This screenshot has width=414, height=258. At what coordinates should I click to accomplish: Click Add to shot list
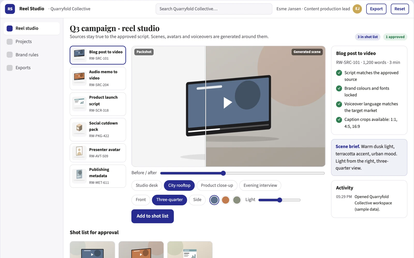[152, 216]
